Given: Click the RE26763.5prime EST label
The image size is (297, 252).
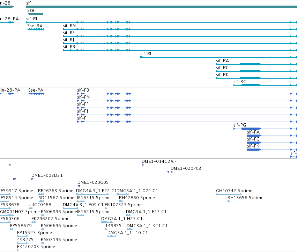Looking at the screenshot, I should point(55,191).
